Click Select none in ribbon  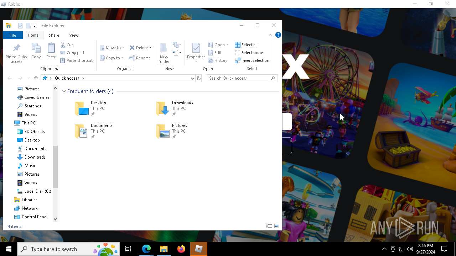coord(249,53)
